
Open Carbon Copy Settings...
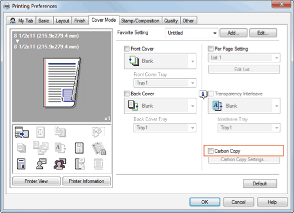(244, 159)
